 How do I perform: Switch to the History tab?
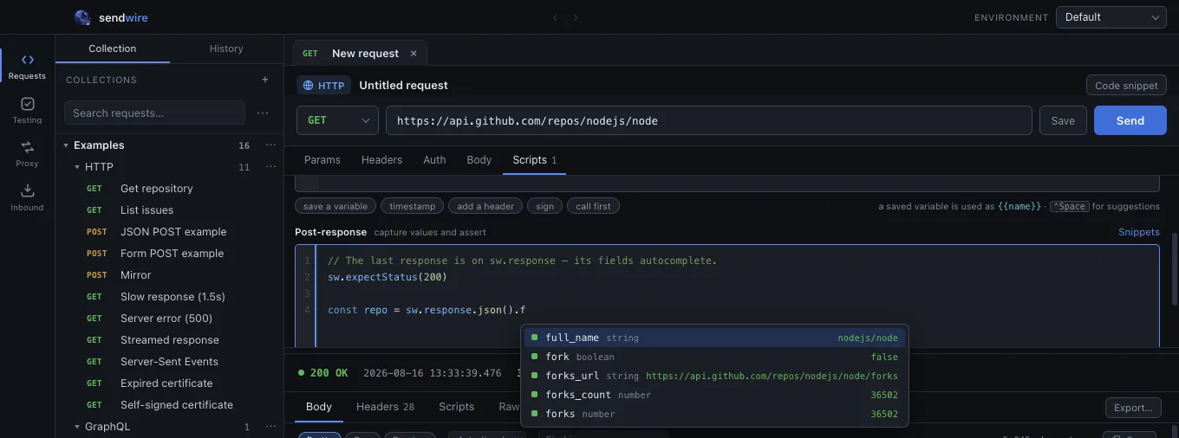pos(226,48)
